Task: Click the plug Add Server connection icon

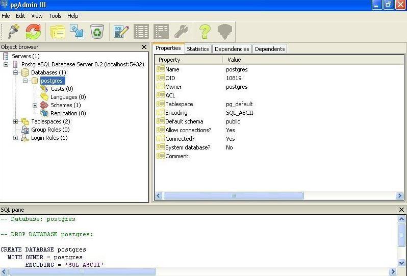Action: 14,32
